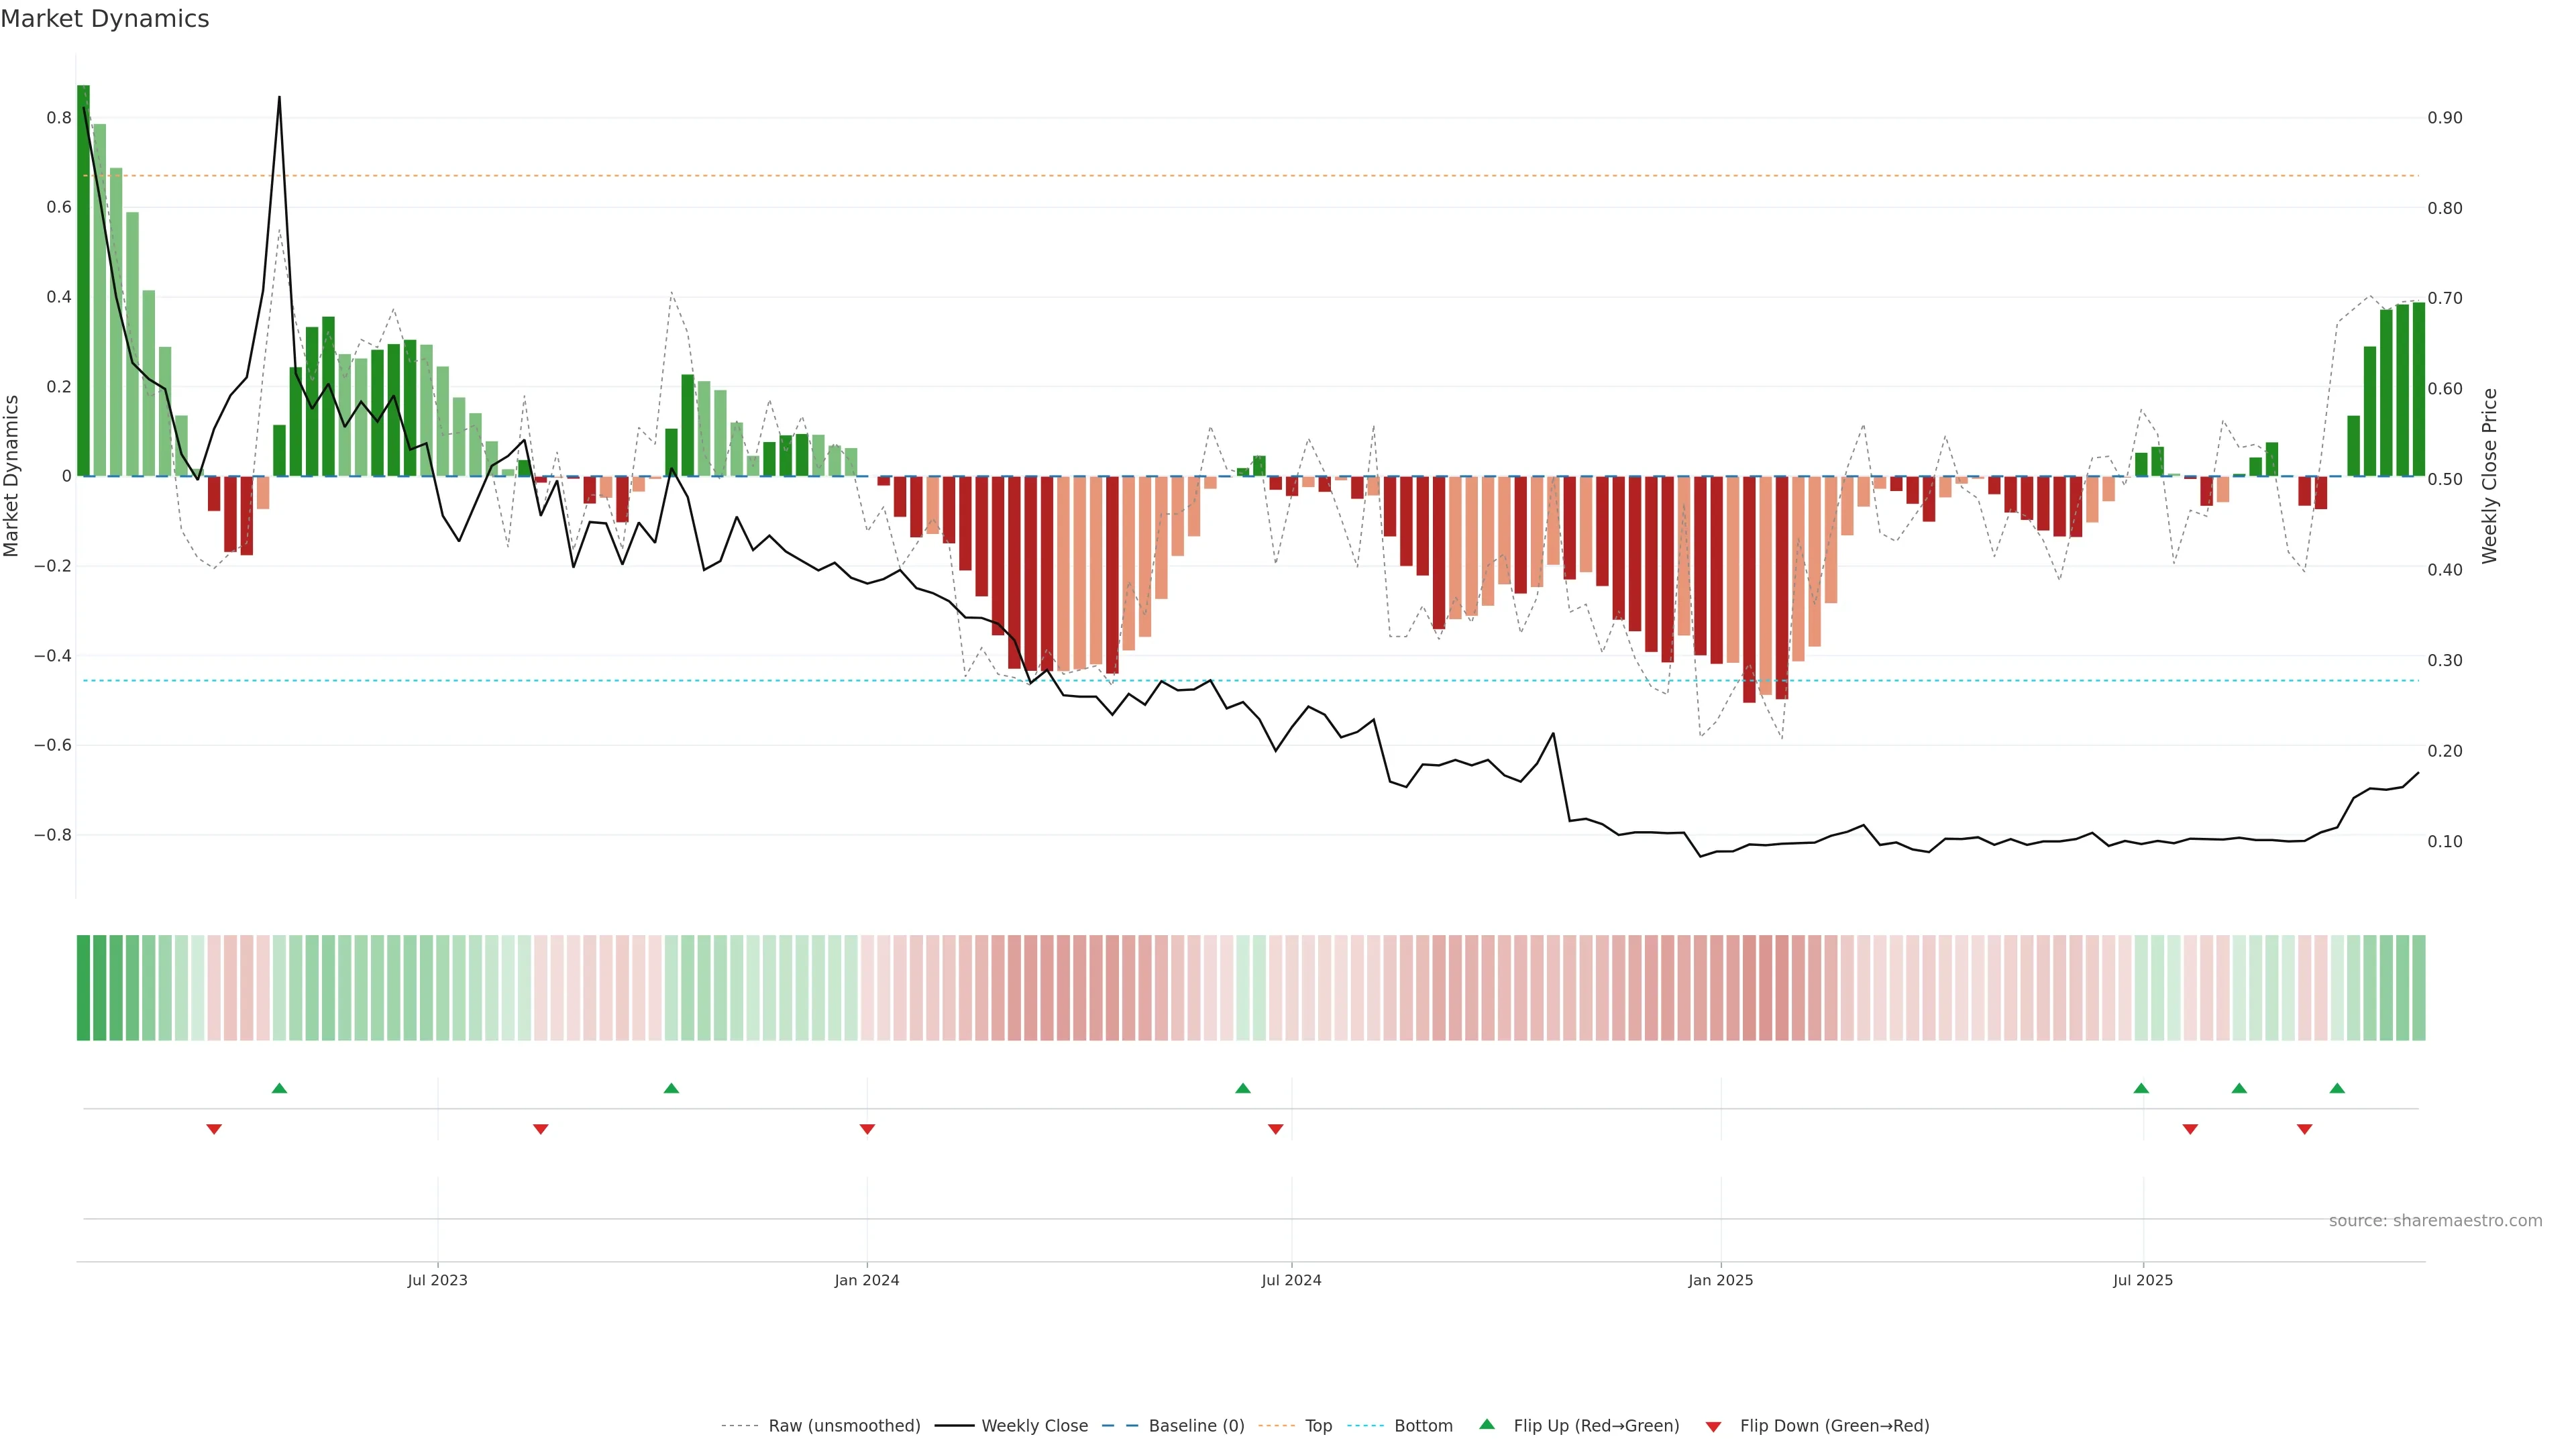This screenshot has height=1449, width=2576.
Task: Click the source: sharemaestro.com text
Action: [x=2435, y=1221]
